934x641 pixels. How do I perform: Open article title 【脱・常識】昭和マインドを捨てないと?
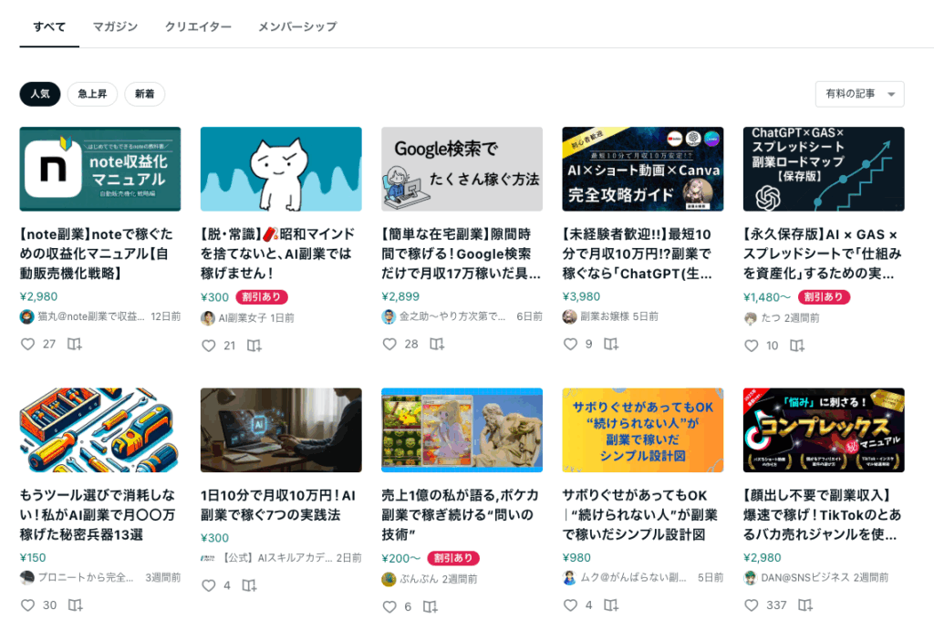pyautogui.click(x=278, y=253)
